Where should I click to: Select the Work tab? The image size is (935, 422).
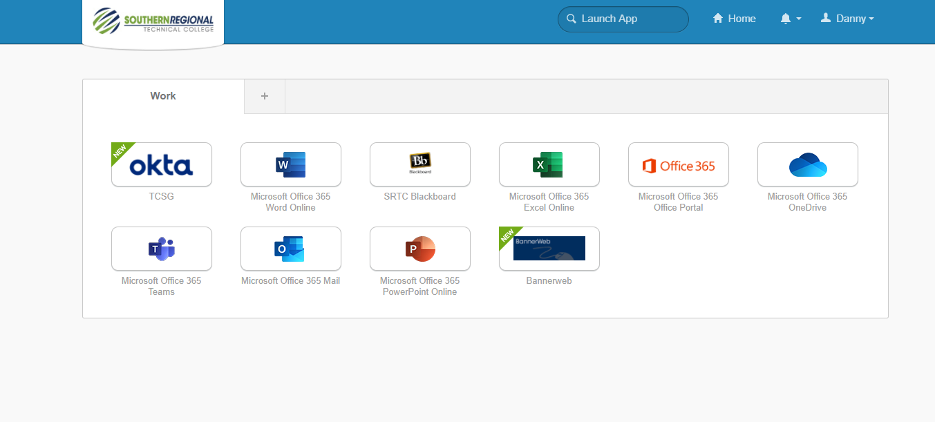tap(163, 96)
